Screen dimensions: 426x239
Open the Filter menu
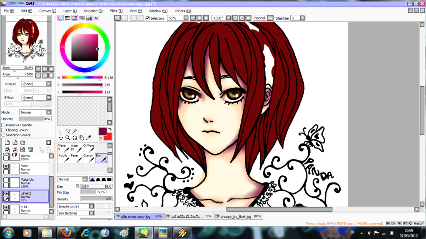pyautogui.click(x=115, y=11)
